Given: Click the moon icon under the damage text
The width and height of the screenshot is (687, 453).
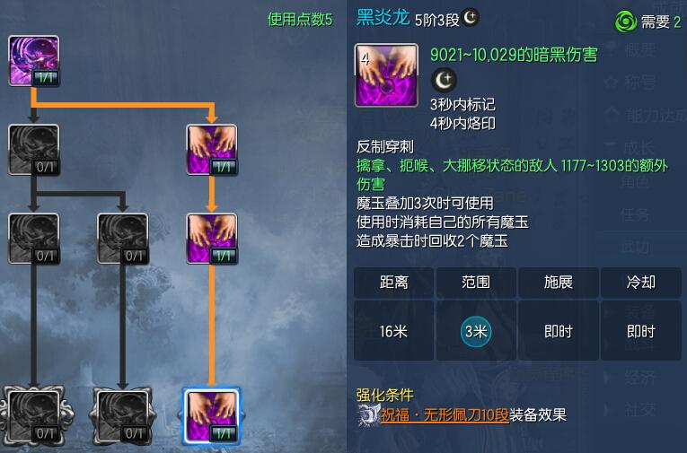Looking at the screenshot, I should [444, 80].
